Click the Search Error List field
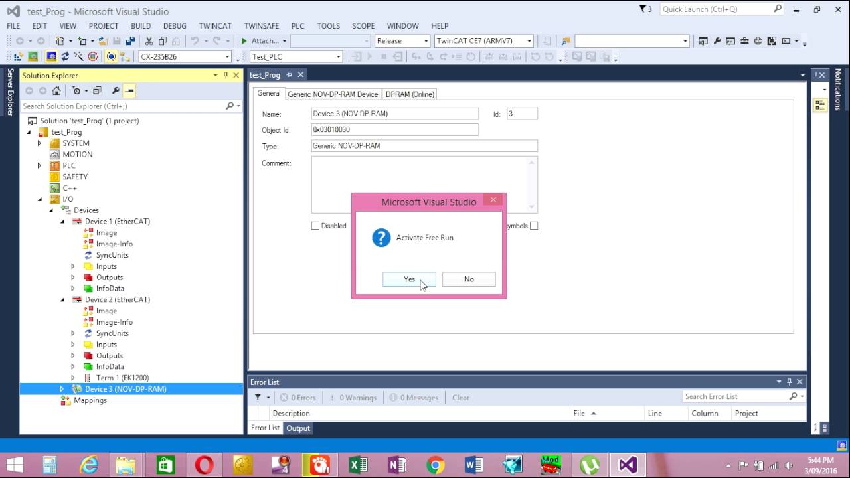Screen dimensions: 850x478 point(742,396)
